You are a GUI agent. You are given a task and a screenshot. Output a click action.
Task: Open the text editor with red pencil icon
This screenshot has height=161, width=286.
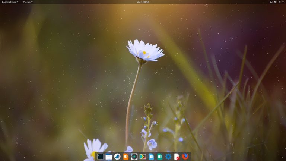click(x=177, y=157)
